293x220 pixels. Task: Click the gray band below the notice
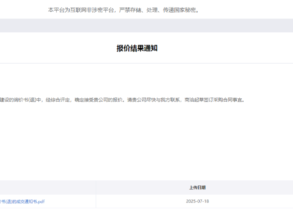pos(146,25)
